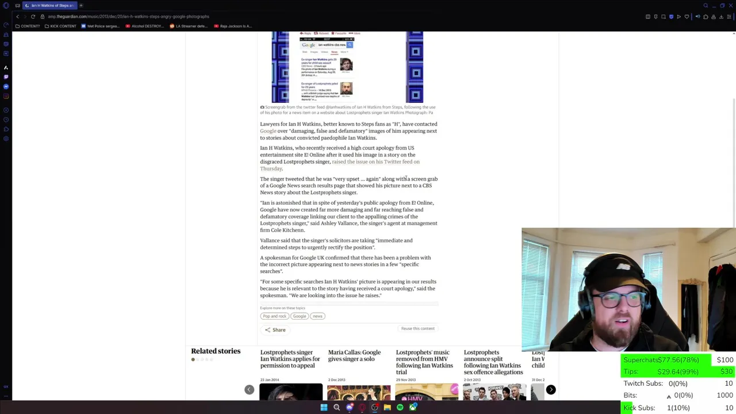This screenshot has width=736, height=414.
Task: Open Maria Callas: Google gives singer a solo
Action: [x=354, y=355]
